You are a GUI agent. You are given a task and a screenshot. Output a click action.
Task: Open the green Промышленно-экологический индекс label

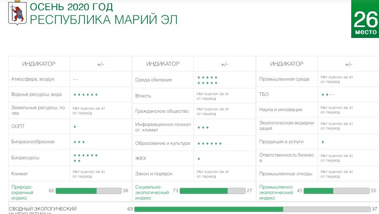point(276,192)
